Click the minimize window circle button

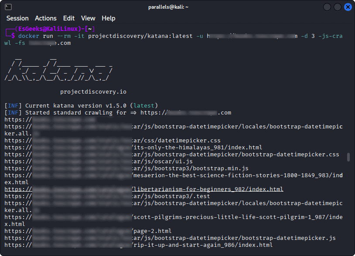327,7
